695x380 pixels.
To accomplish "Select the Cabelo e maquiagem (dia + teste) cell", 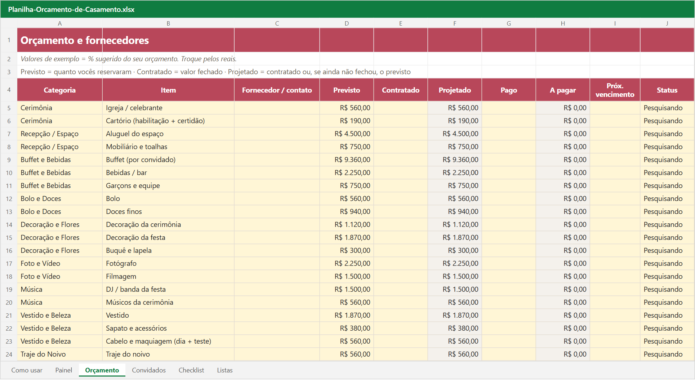I will click(x=168, y=341).
